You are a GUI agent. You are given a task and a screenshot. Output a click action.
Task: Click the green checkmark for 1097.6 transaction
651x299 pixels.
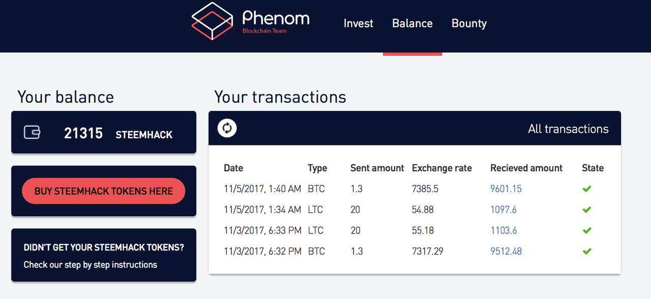coord(587,210)
